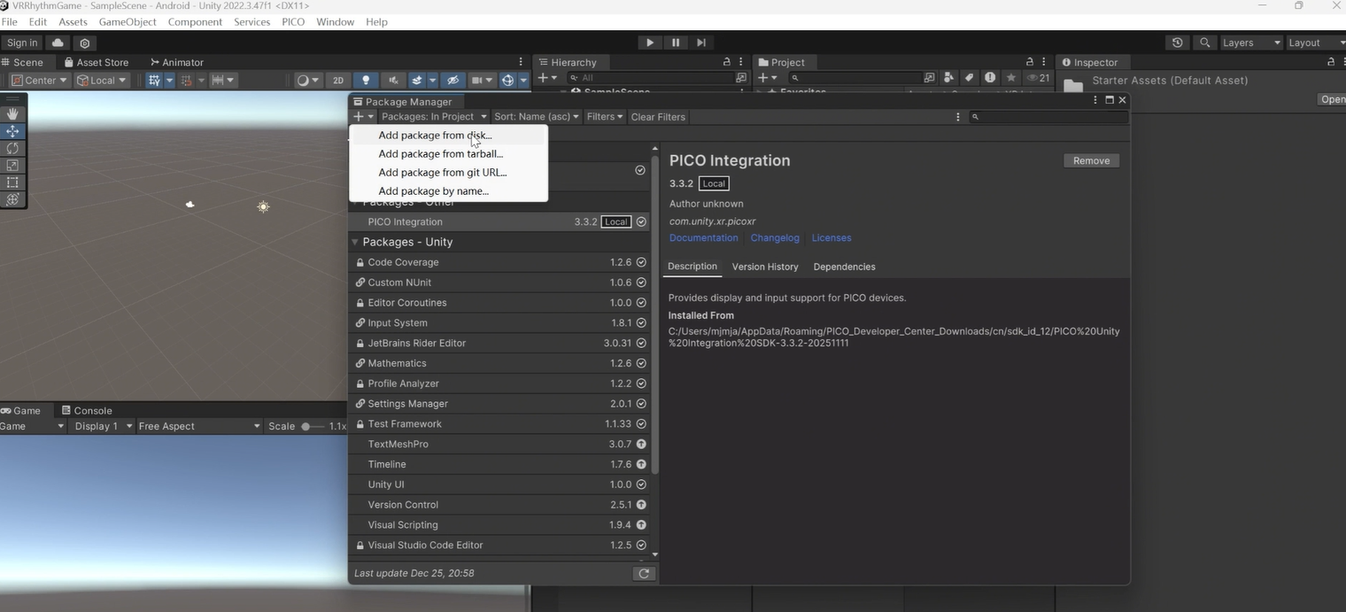Select the Transform tool
This screenshot has width=1346, height=612.
(12, 199)
